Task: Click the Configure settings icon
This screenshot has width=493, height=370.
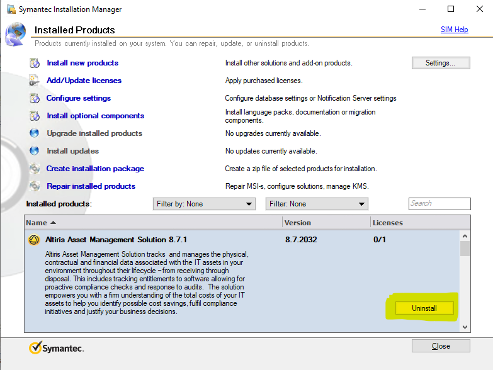Action: coord(34,98)
